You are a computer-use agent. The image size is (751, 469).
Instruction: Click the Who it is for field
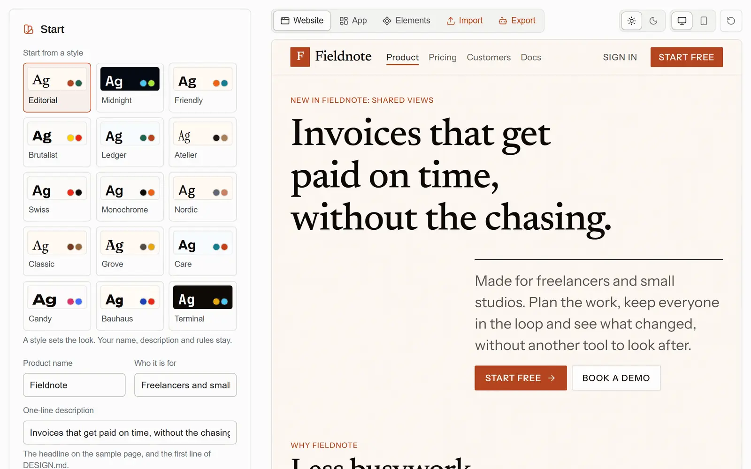click(x=185, y=385)
